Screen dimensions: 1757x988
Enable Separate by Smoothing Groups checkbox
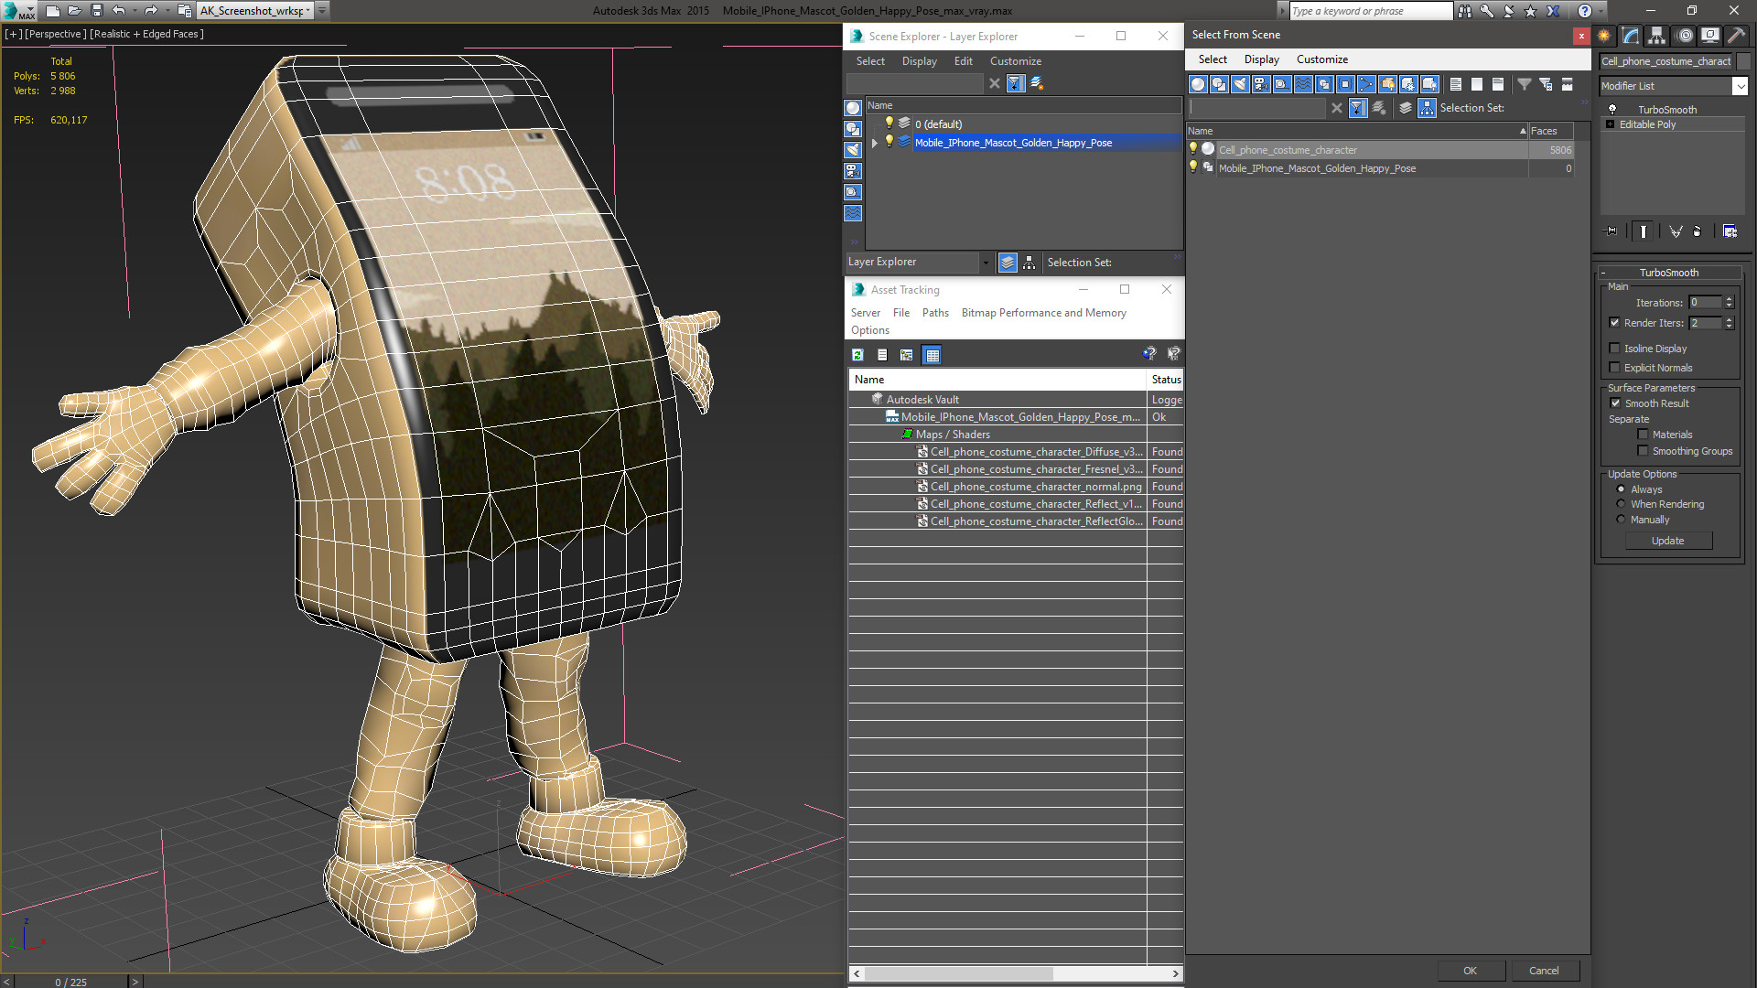[1643, 451]
